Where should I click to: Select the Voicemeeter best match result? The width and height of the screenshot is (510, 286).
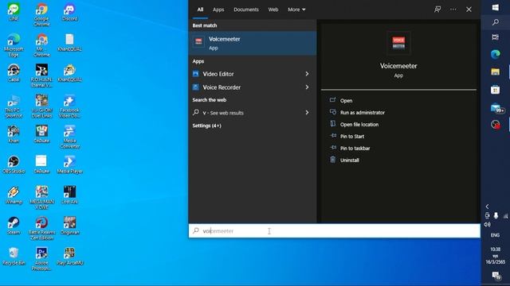tap(253, 43)
